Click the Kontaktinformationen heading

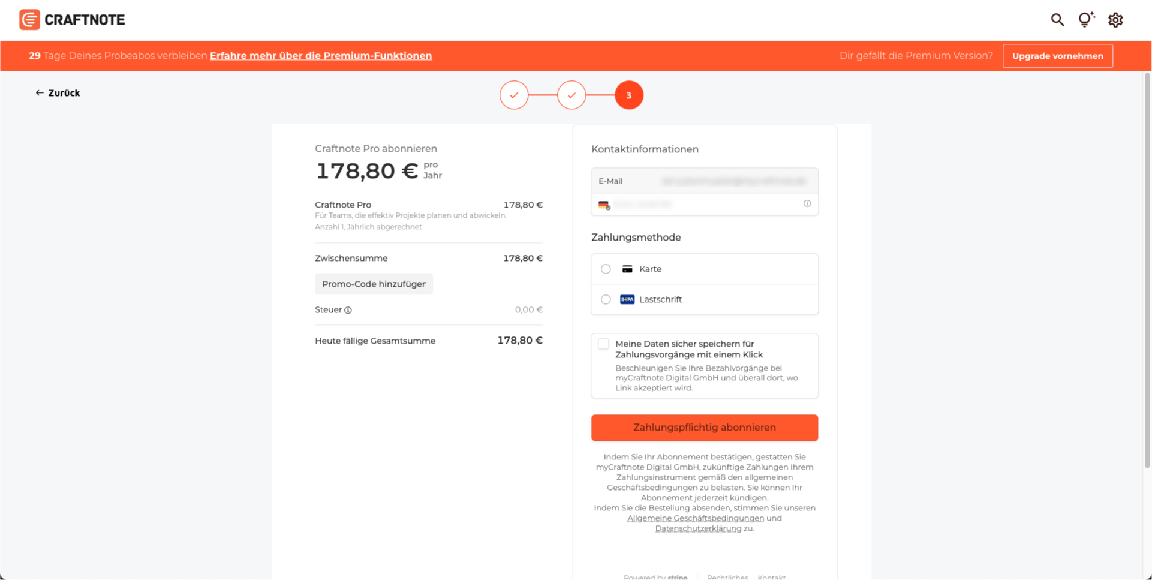pos(645,149)
